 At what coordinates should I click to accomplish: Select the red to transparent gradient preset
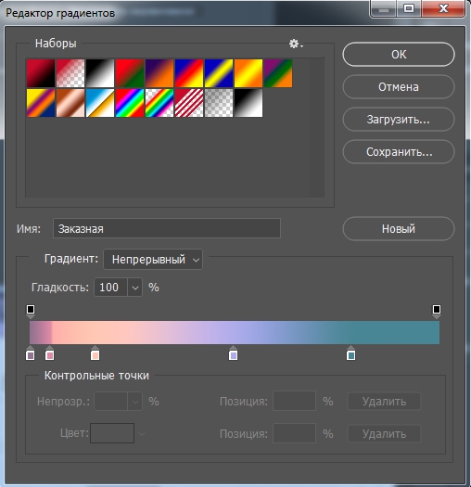(x=70, y=73)
